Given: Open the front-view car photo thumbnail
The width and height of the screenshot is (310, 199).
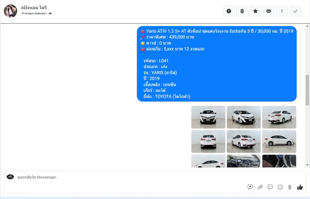Looking at the screenshot, I should [208, 117].
